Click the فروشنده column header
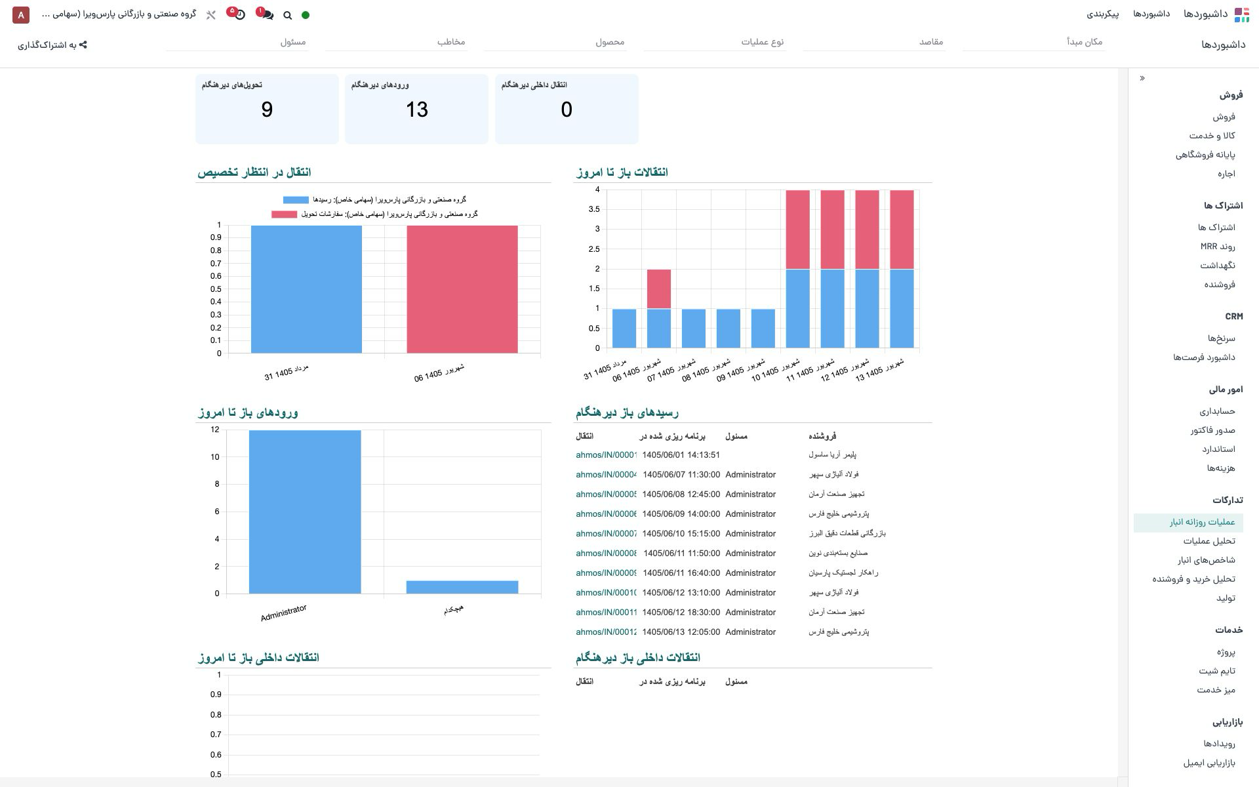Image resolution: width=1259 pixels, height=787 pixels. point(822,436)
